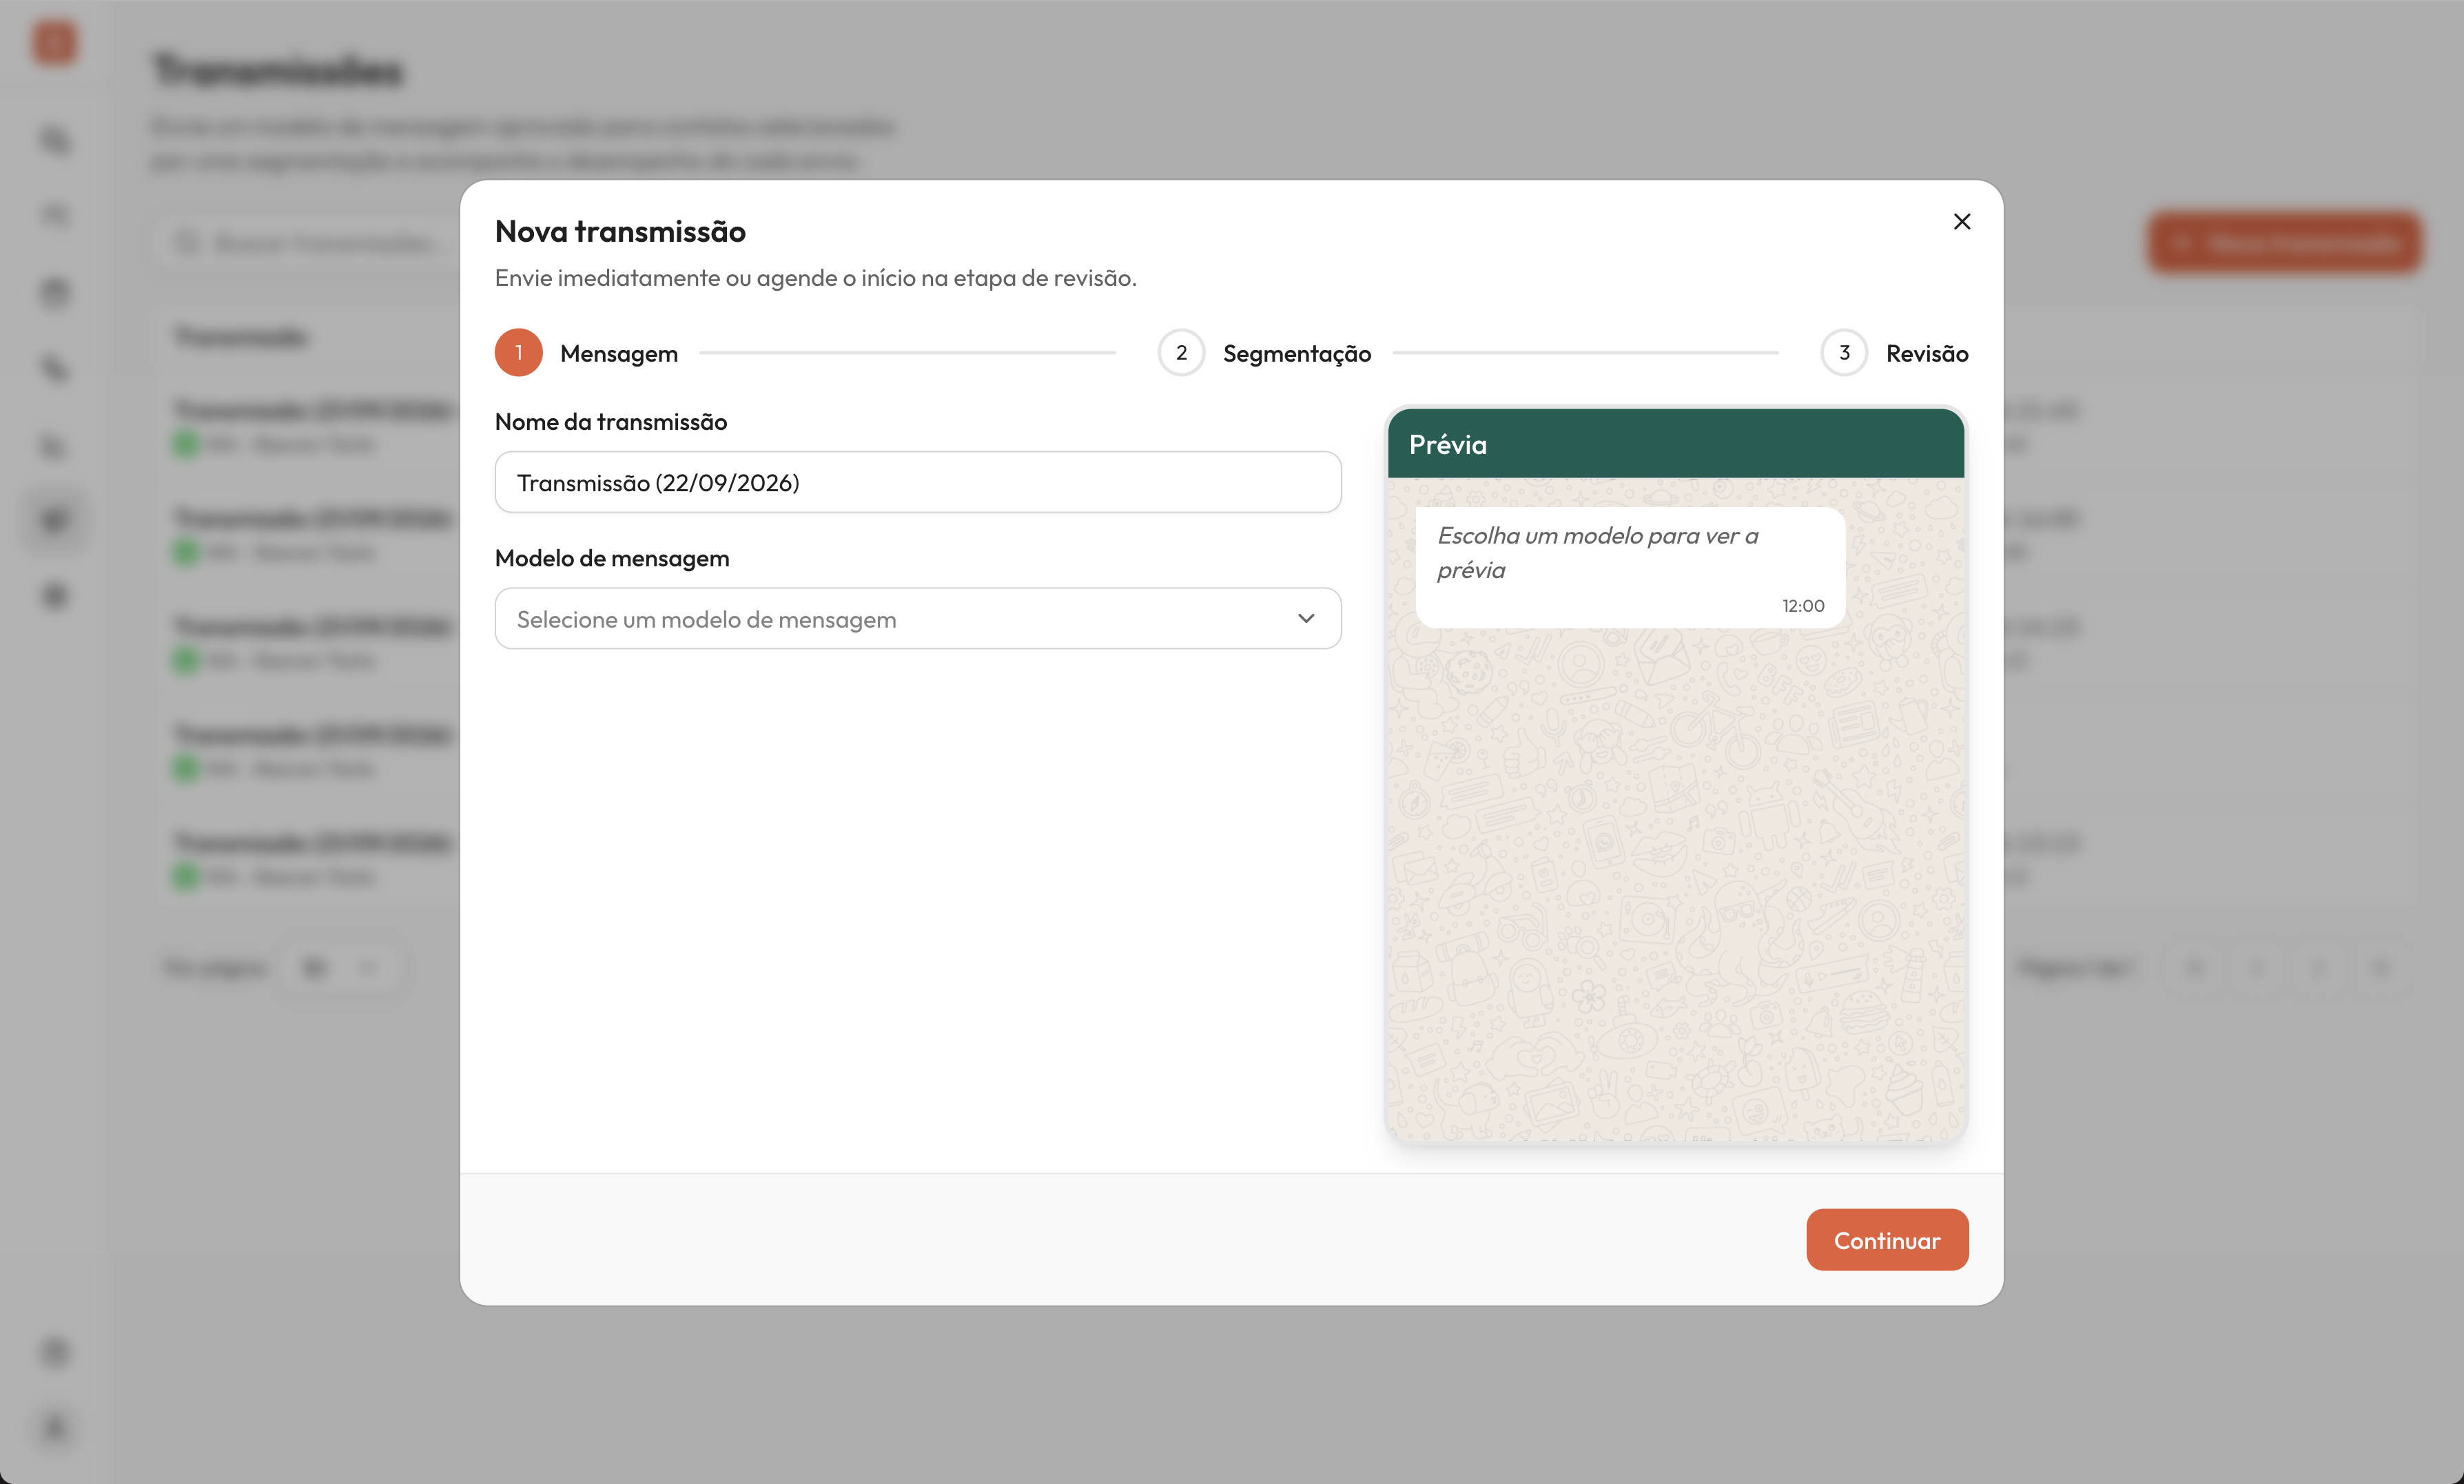Click the 'Nova transmissão' dialog title

pyautogui.click(x=620, y=232)
